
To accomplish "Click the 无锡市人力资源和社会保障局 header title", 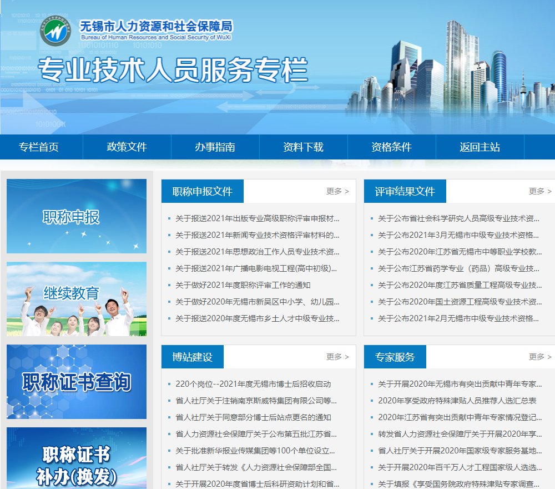I will point(156,26).
